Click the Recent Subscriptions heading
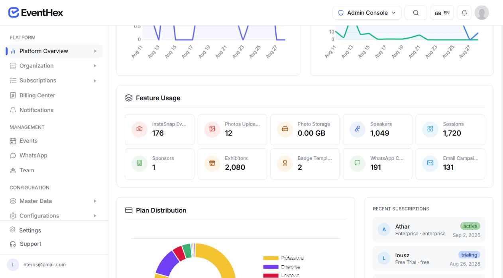The image size is (503, 278). click(x=401, y=209)
